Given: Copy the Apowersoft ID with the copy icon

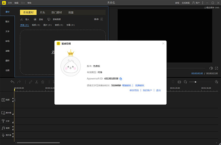Looking at the screenshot, I should (121, 79).
